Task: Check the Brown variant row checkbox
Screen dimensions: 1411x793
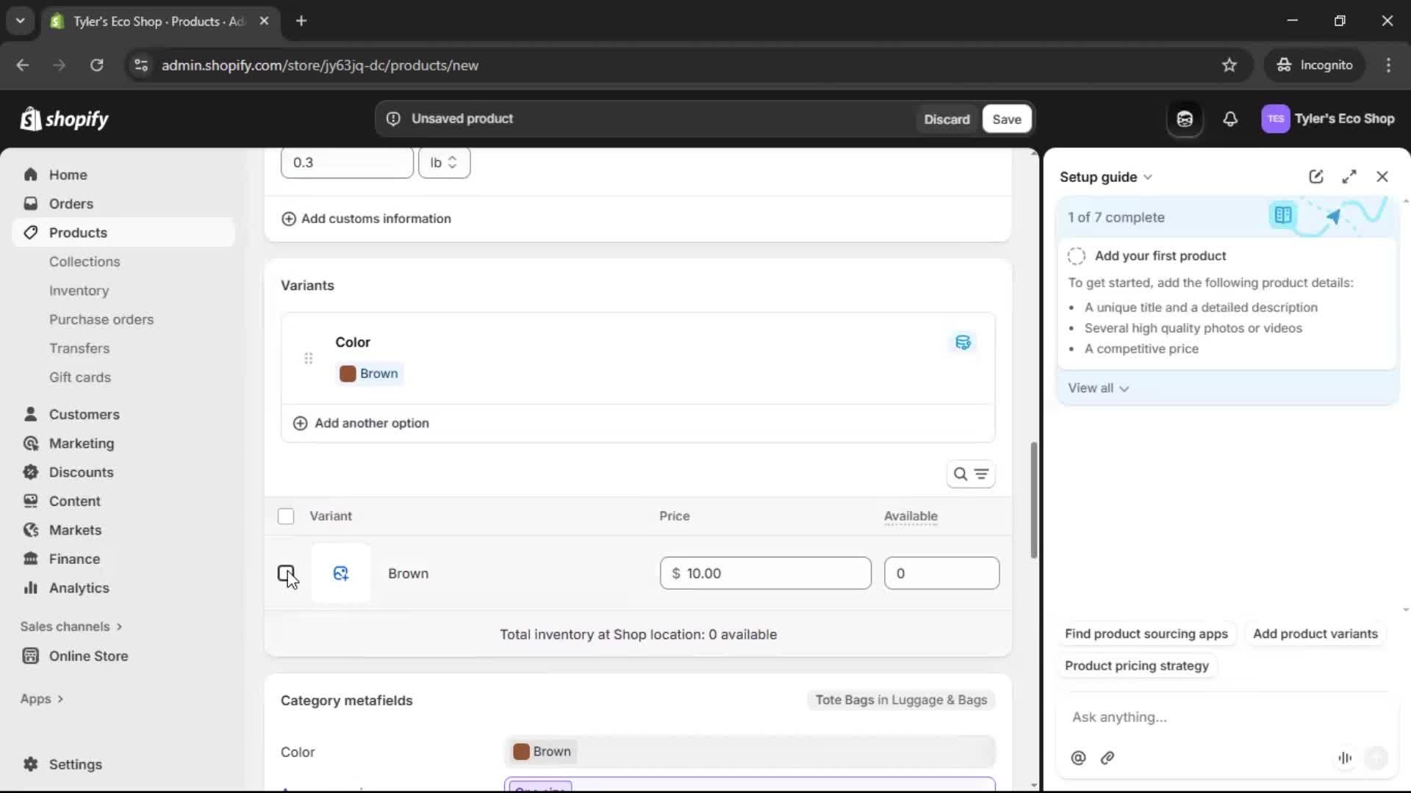Action: tap(286, 573)
